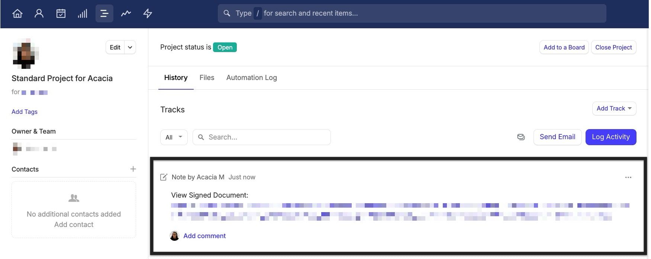The width and height of the screenshot is (651, 259).
Task: Open the All filter dropdown
Action: [174, 137]
